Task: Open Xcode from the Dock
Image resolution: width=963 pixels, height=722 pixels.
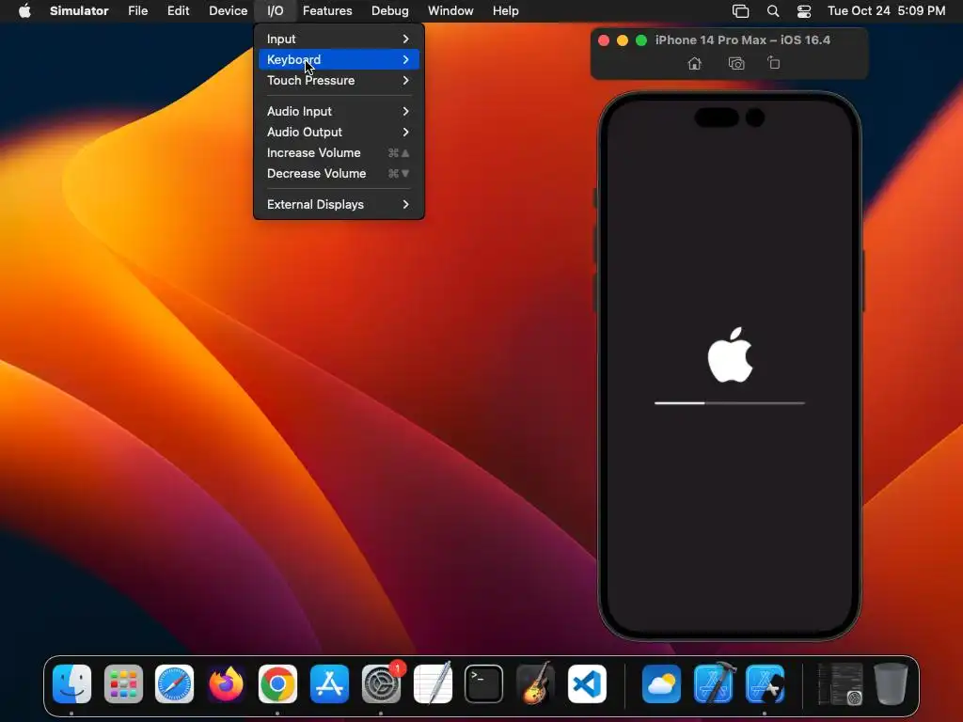Action: [713, 683]
